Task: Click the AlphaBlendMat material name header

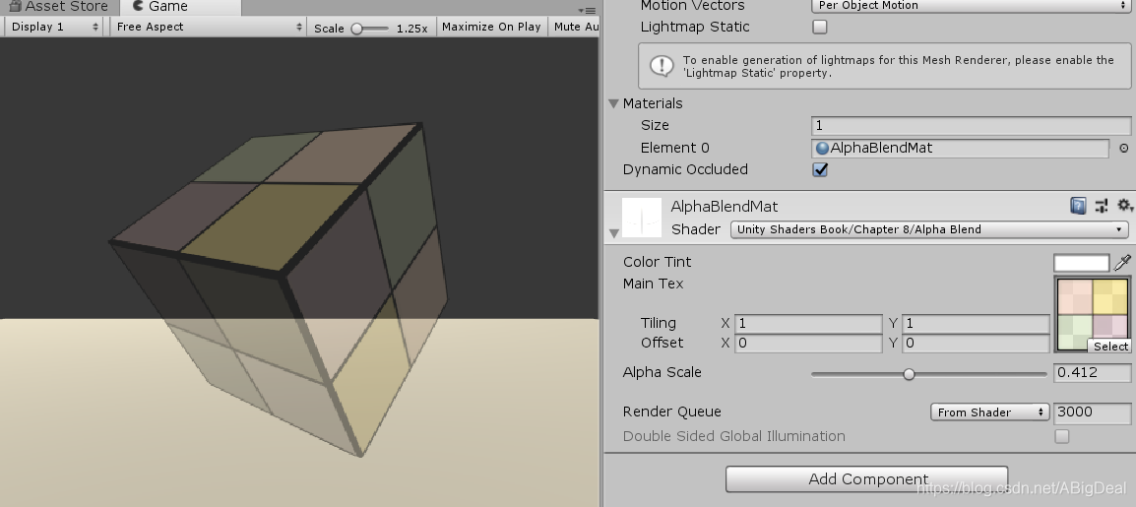Action: (725, 207)
